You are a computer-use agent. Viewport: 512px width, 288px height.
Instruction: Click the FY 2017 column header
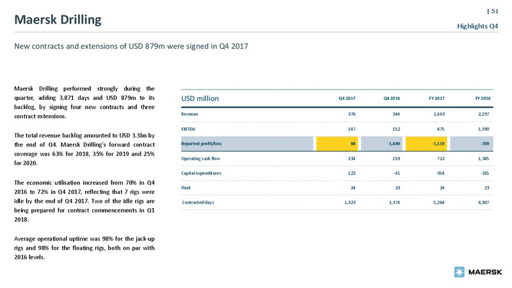[436, 99]
